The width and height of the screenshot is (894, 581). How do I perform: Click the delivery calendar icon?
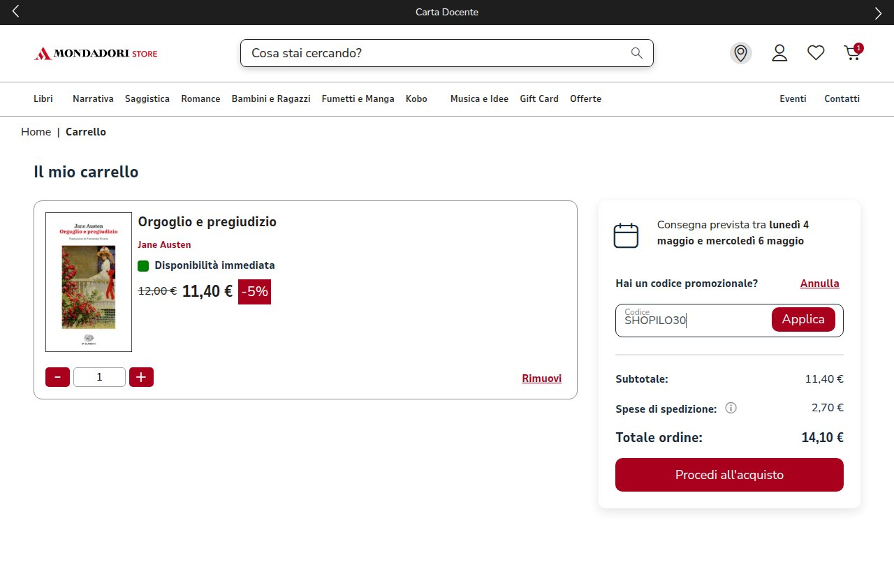pos(626,235)
